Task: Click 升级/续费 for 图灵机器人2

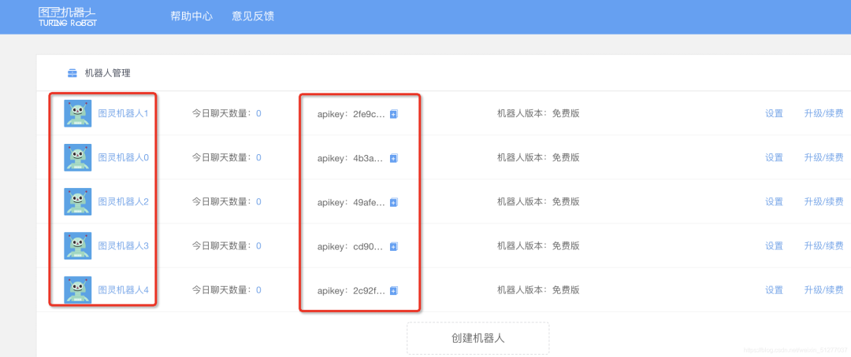Action: [824, 201]
